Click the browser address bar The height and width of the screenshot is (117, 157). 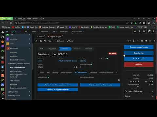pyautogui.click(x=70, y=23)
